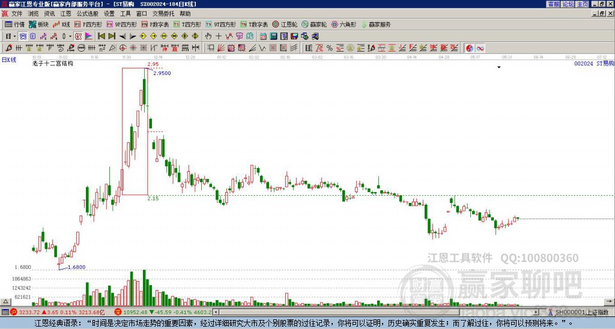Toggle the infinity loop icon

click(x=480, y=48)
